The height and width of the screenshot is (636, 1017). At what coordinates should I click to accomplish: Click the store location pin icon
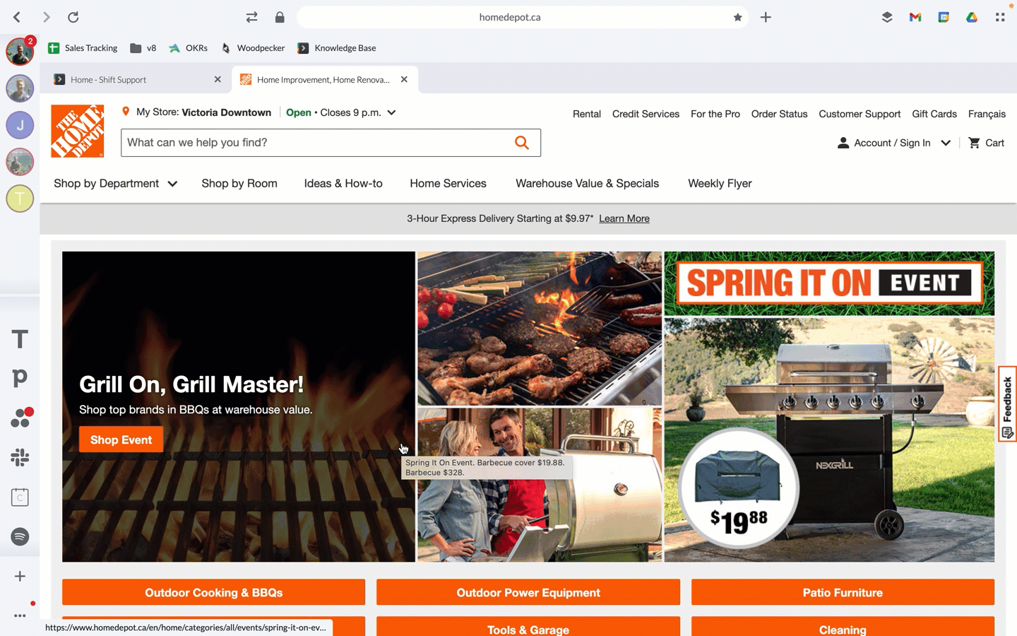[126, 112]
